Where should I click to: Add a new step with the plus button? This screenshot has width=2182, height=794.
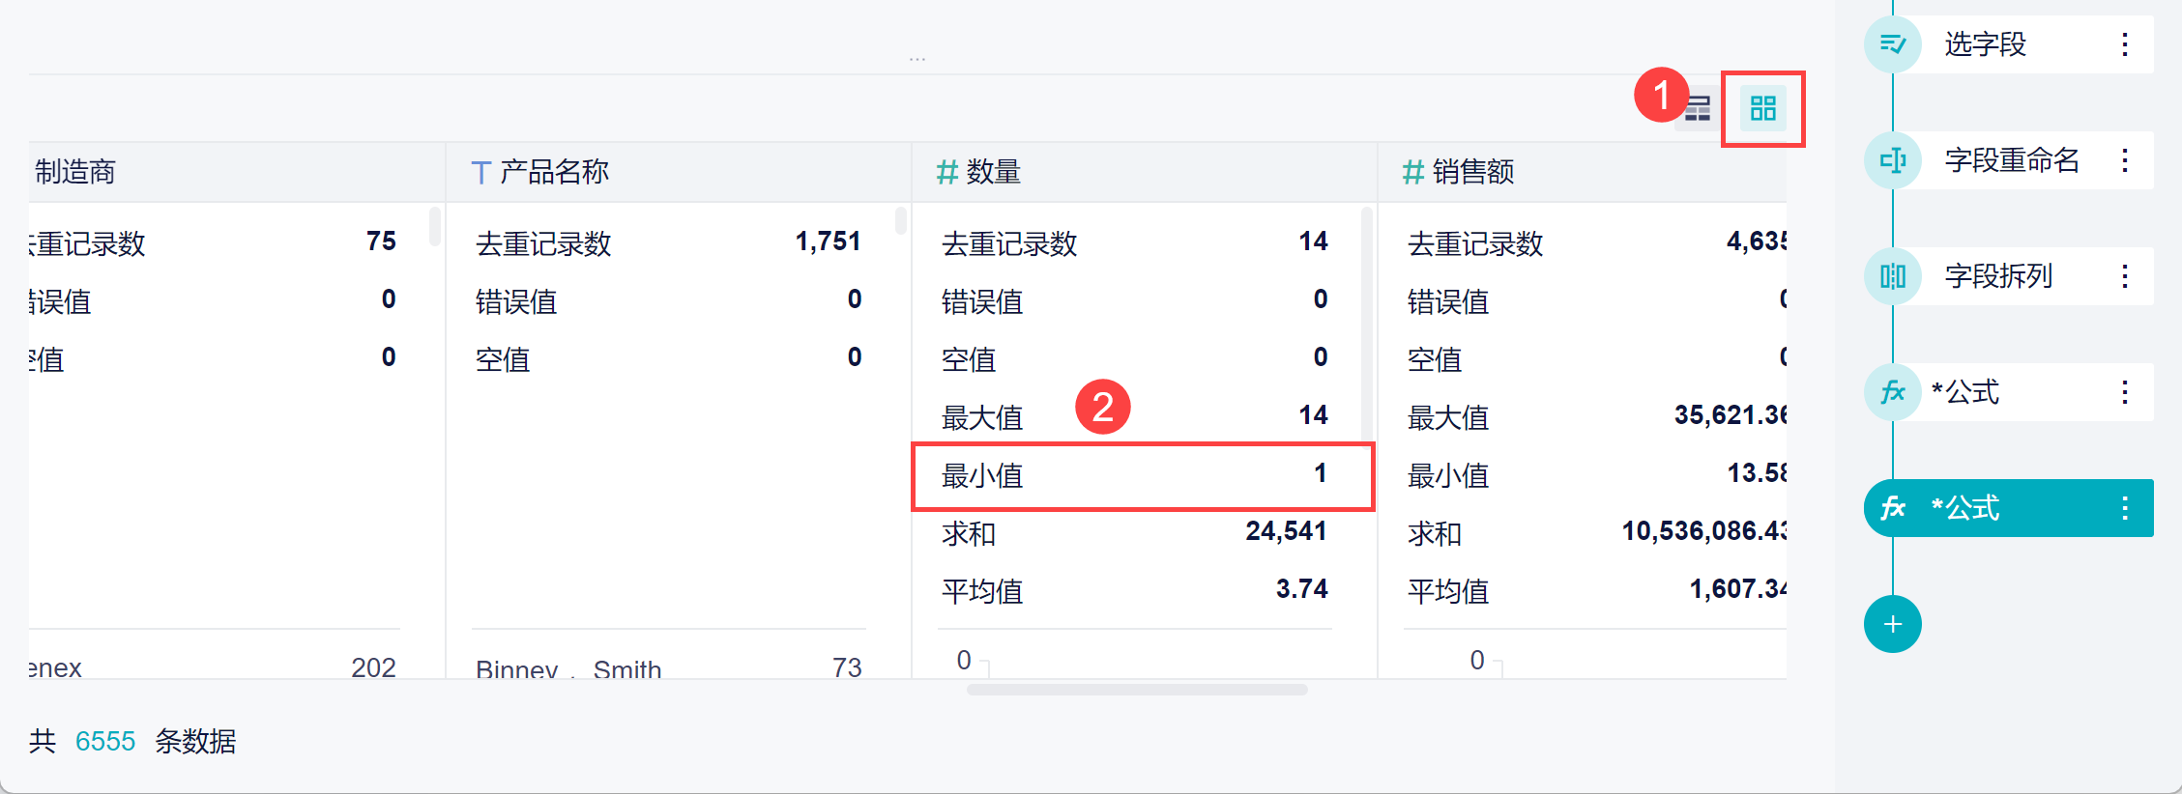point(1892,624)
